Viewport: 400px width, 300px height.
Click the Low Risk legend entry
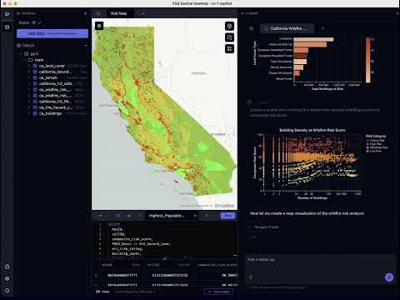pyautogui.click(x=375, y=151)
